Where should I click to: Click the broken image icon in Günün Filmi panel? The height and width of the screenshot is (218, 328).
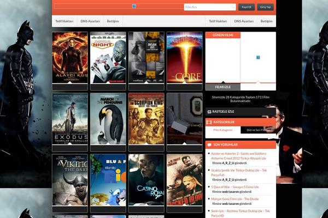pos(258,57)
